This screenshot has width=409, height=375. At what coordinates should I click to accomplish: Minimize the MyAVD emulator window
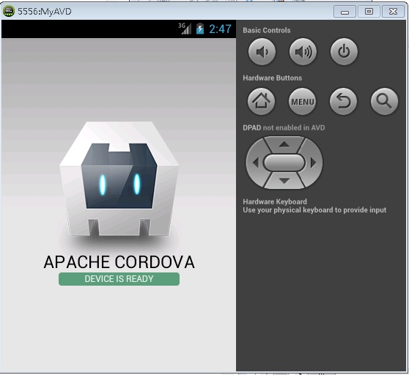[344, 12]
